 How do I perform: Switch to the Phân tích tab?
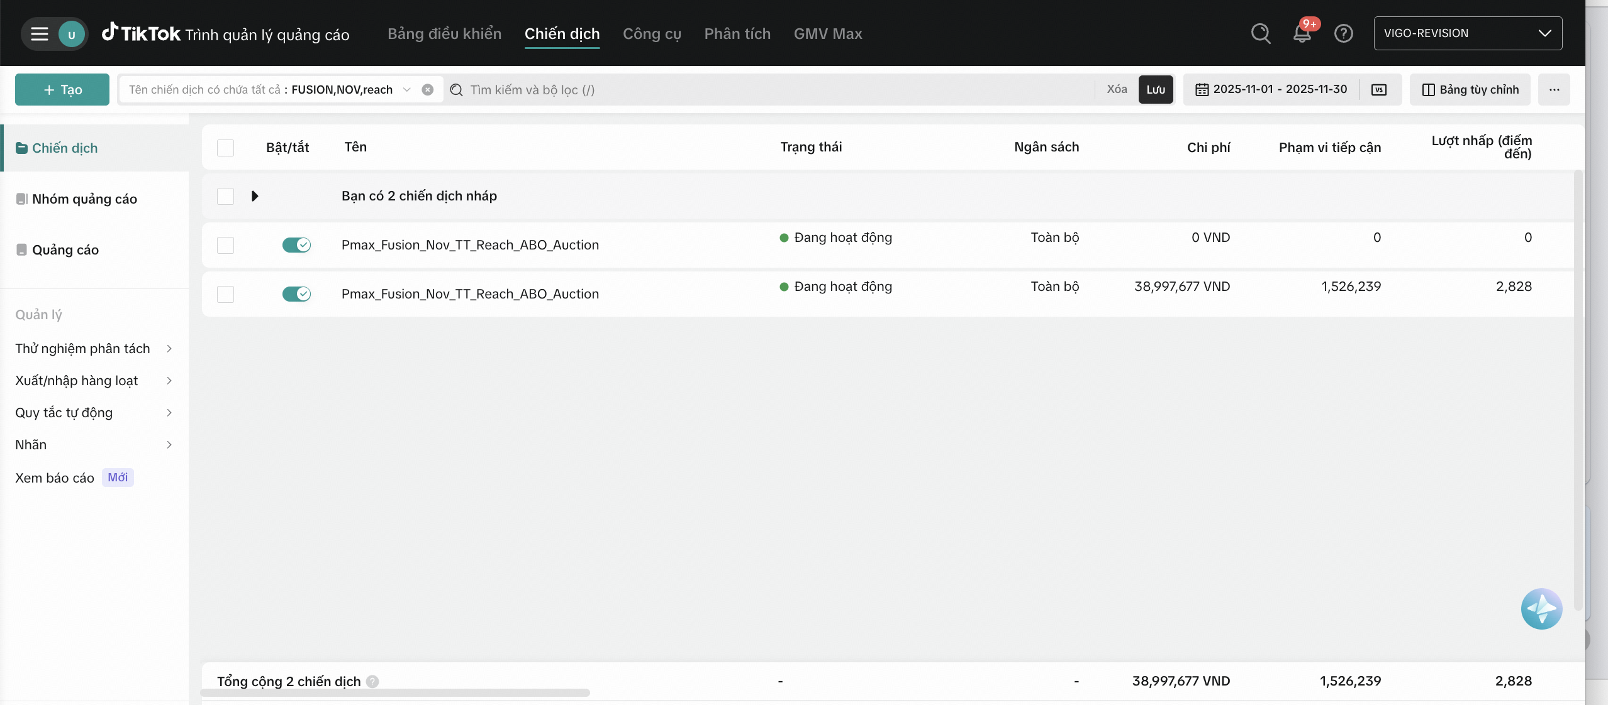(x=737, y=34)
